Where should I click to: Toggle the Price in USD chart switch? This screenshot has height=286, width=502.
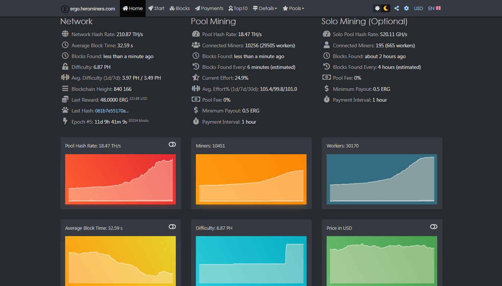pyautogui.click(x=433, y=227)
